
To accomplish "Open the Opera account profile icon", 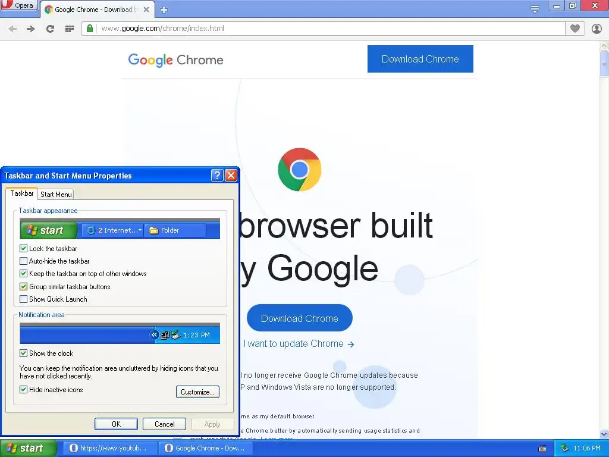I will (x=597, y=29).
